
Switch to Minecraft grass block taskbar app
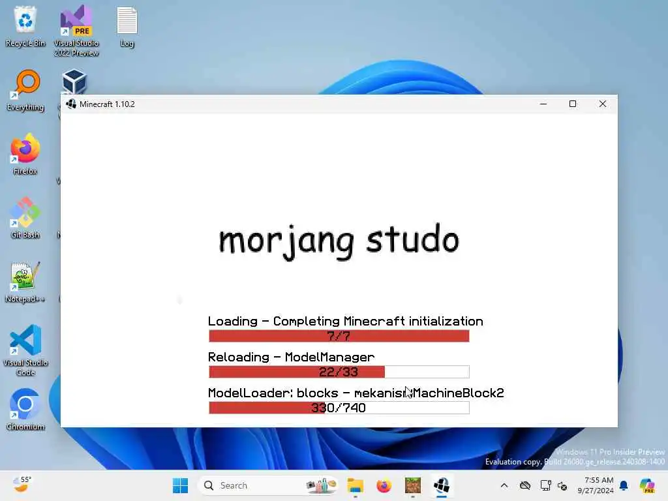[x=413, y=485]
